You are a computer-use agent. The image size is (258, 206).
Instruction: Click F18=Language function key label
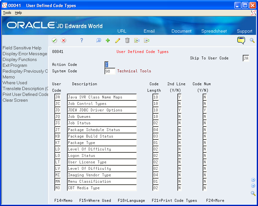click(x=131, y=201)
